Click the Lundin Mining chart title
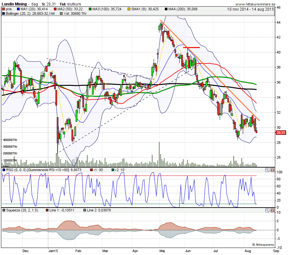Viewport: 289px width, 255px height. (x=14, y=4)
